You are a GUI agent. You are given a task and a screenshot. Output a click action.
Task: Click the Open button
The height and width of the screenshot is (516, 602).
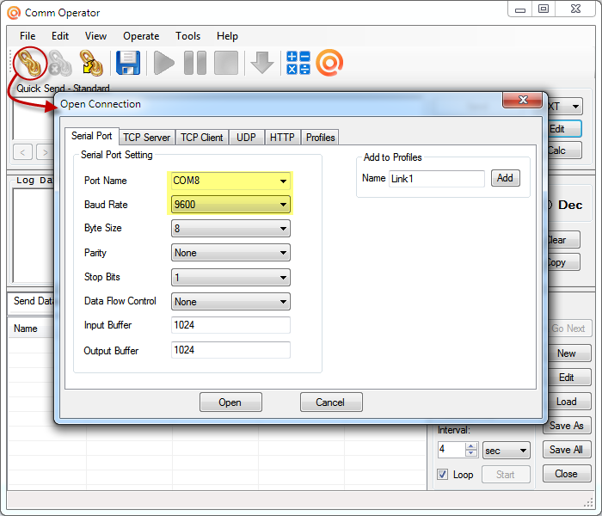click(230, 402)
